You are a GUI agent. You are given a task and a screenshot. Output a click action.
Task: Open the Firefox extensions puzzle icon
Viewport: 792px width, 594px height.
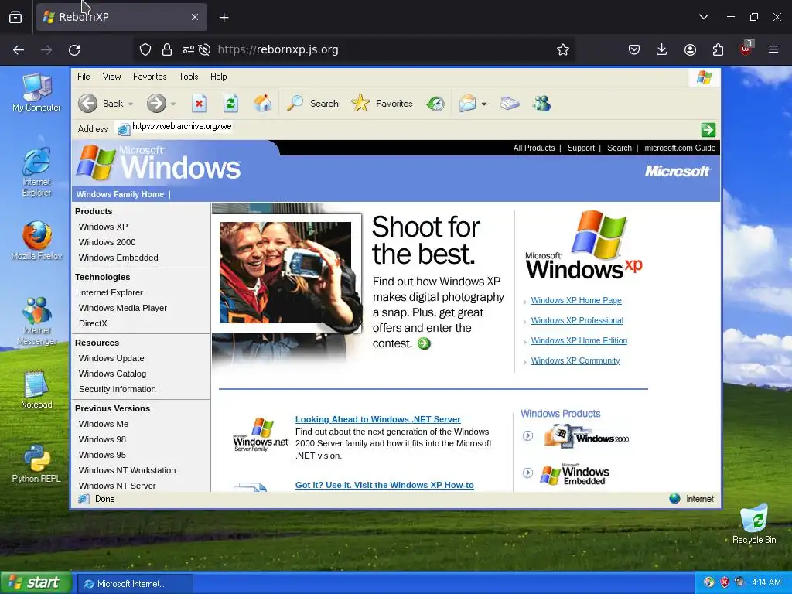point(718,49)
